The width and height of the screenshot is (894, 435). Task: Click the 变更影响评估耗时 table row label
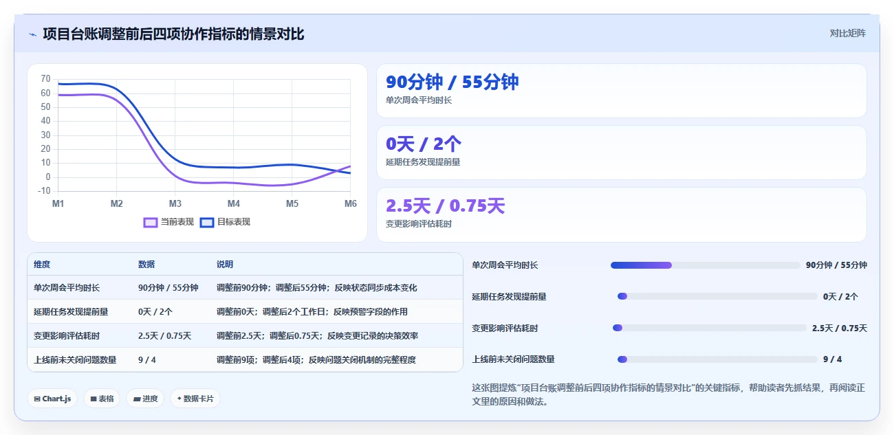(67, 336)
